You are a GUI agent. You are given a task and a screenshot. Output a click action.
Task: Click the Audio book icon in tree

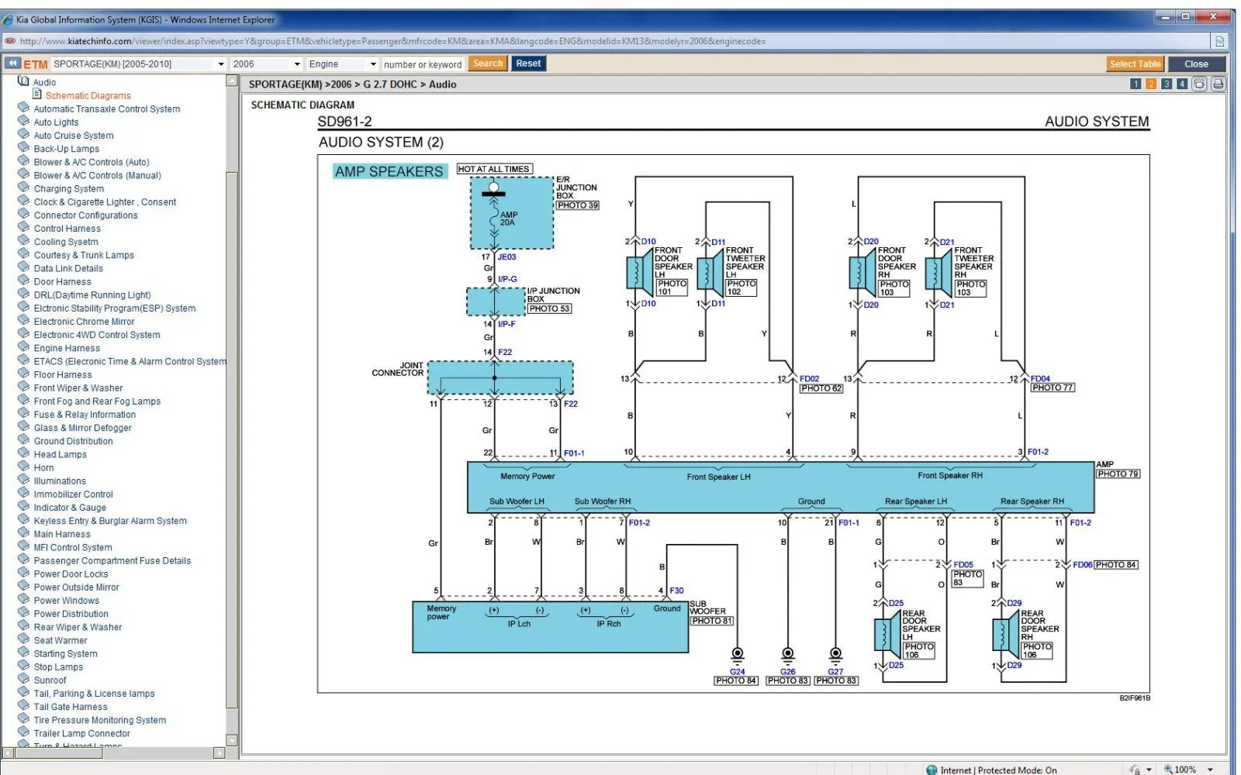tap(23, 81)
